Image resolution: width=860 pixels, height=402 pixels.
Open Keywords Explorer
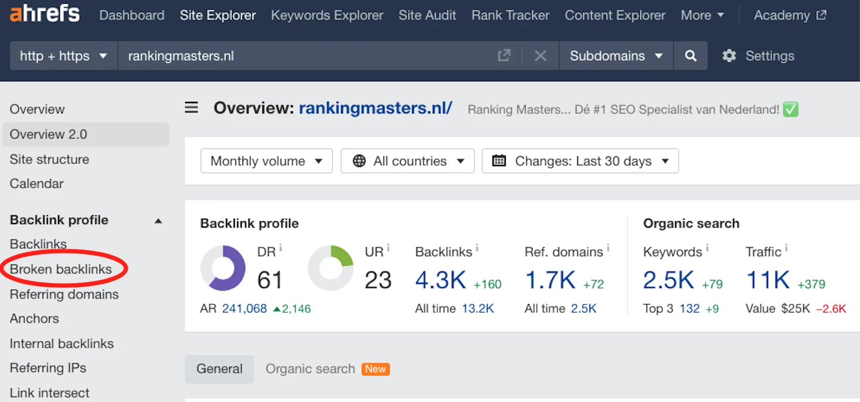click(327, 15)
